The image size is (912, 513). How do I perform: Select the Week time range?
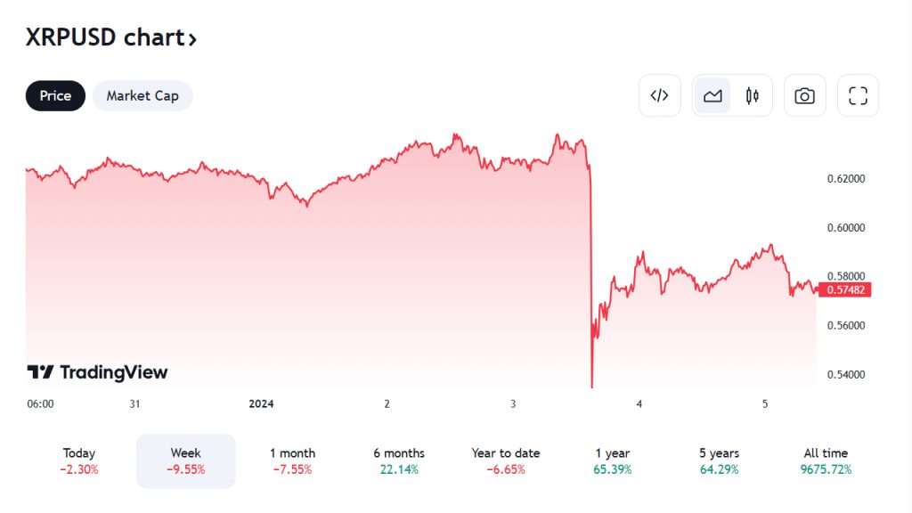pyautogui.click(x=185, y=461)
